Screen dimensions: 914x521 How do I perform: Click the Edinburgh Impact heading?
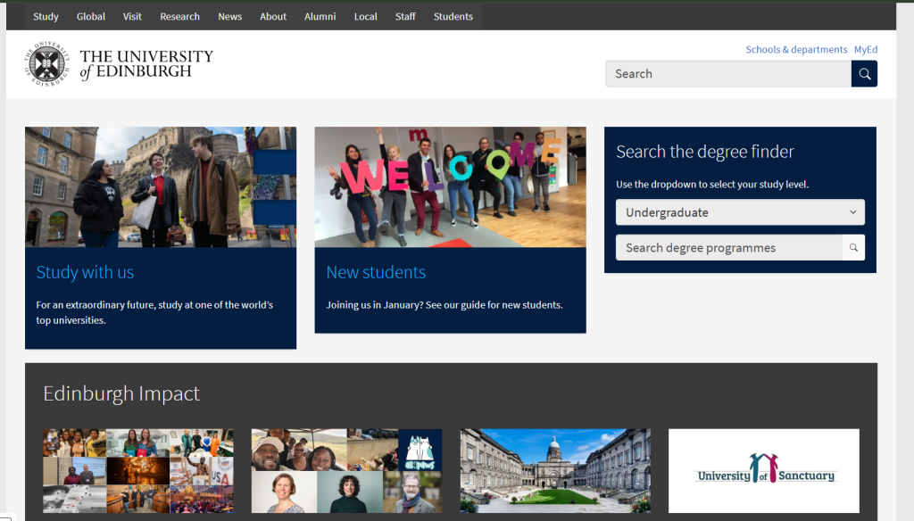coord(121,393)
